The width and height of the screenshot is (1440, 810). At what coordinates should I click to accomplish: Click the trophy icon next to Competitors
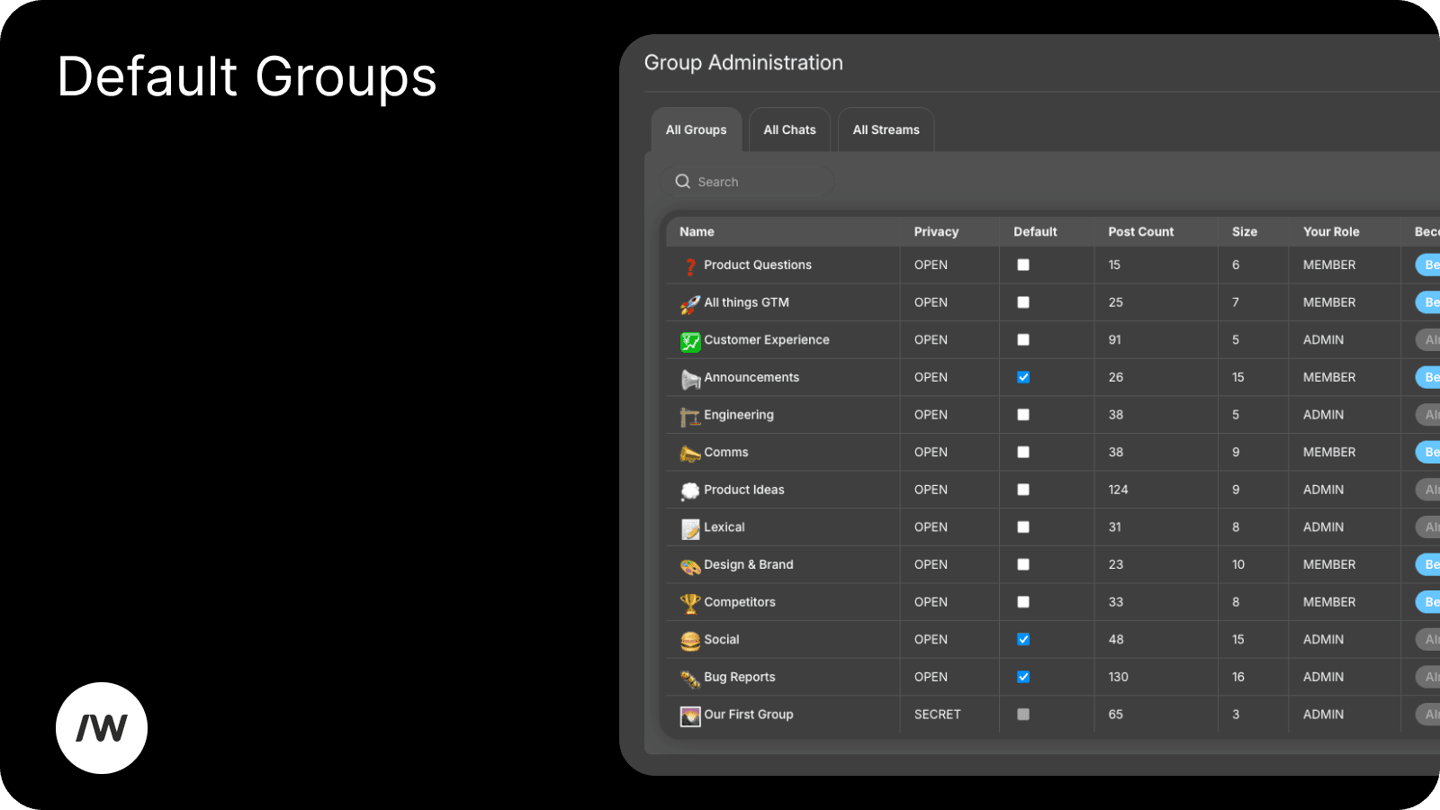689,602
